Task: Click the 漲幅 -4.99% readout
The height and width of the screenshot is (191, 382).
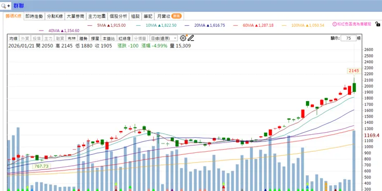Action: click(x=154, y=46)
